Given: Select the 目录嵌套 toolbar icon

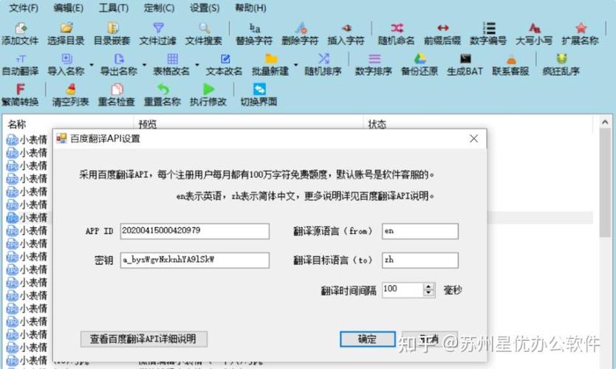Looking at the screenshot, I should (112, 34).
